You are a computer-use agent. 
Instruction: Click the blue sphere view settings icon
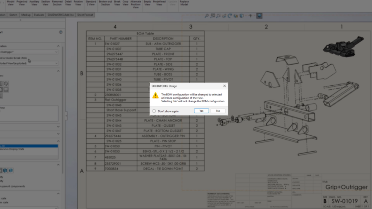259,16
